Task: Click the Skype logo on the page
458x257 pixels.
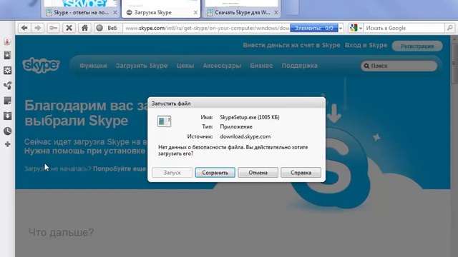Action: point(41,65)
